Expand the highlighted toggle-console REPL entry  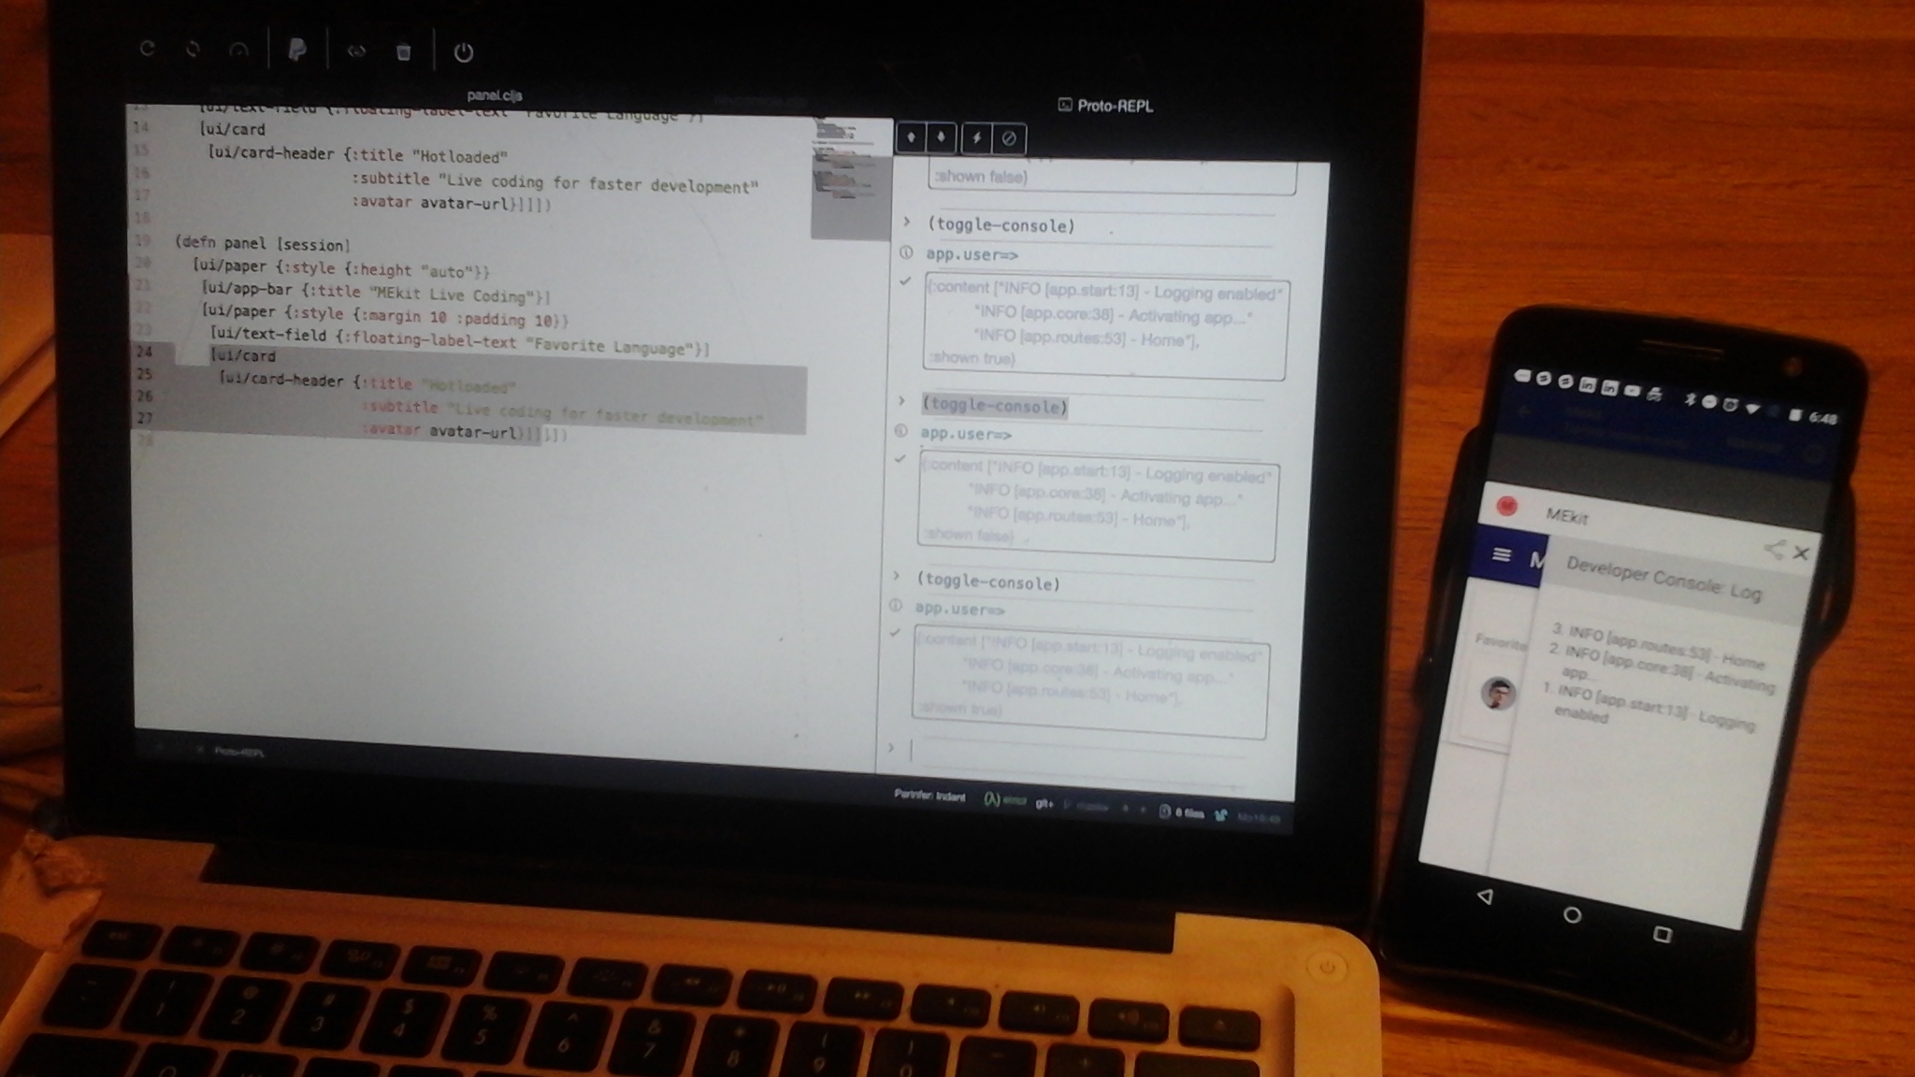(x=901, y=401)
